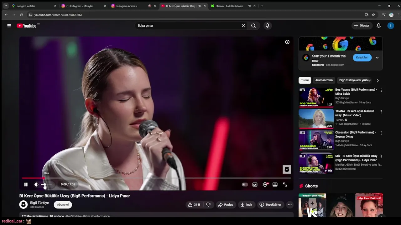Like the video (31 B)
The height and width of the screenshot is (225, 401).
(194, 205)
